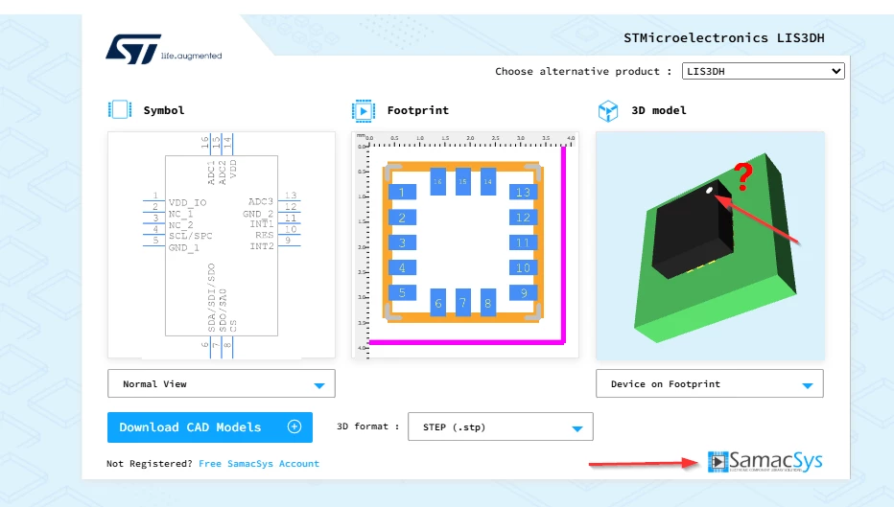Screen dimensions: 894x507
Task: Click the 'Not Registered?' text
Action: (x=150, y=464)
